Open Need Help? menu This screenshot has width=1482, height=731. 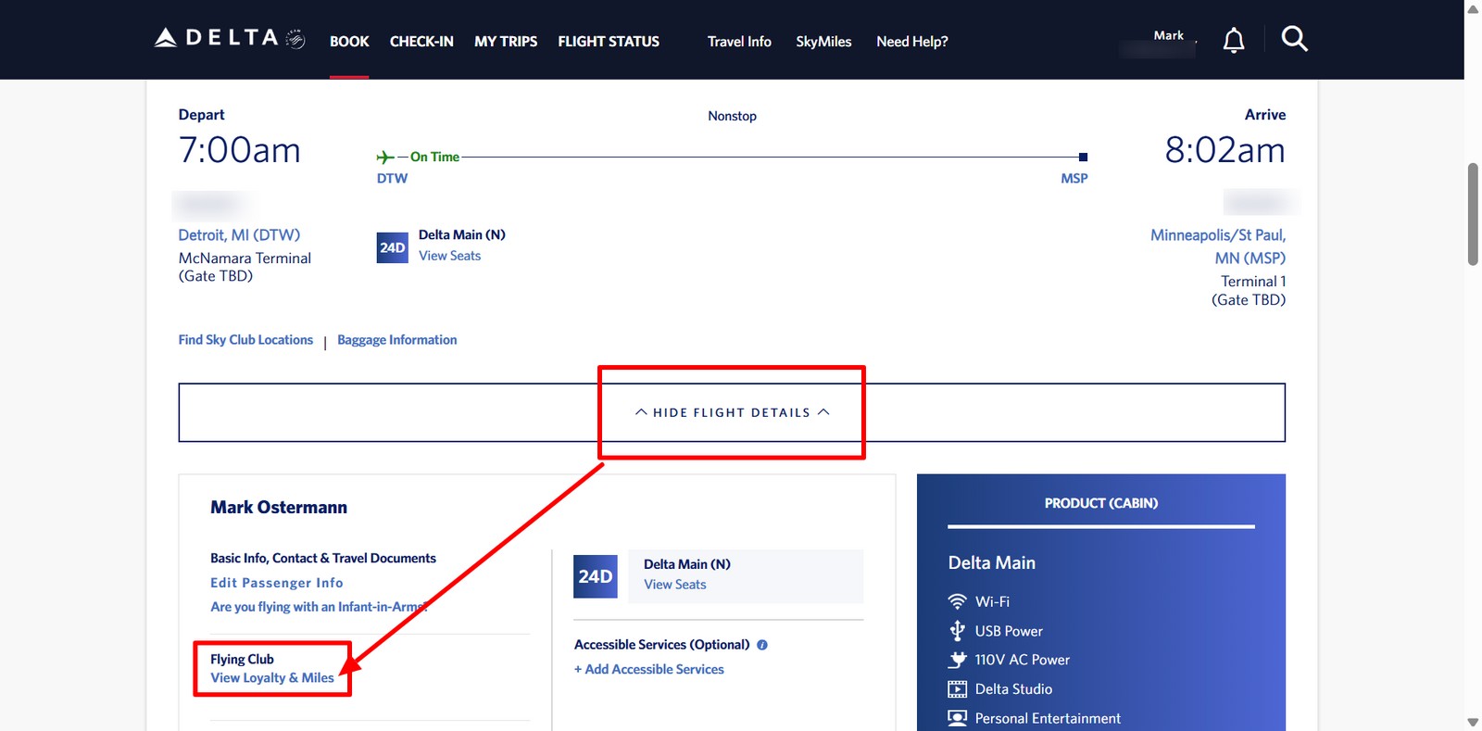pyautogui.click(x=912, y=42)
